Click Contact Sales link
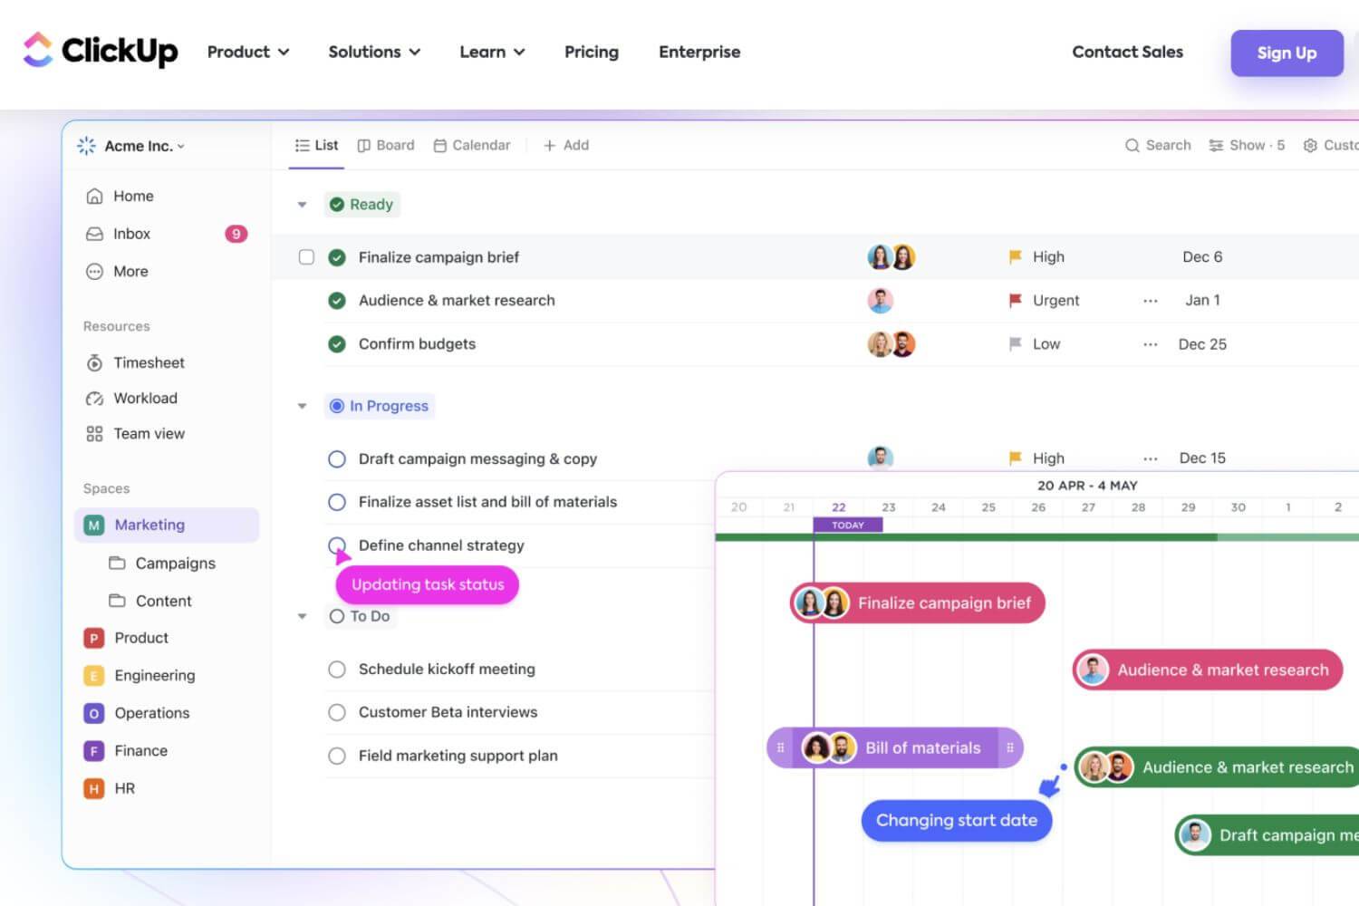The image size is (1359, 906). click(x=1128, y=52)
